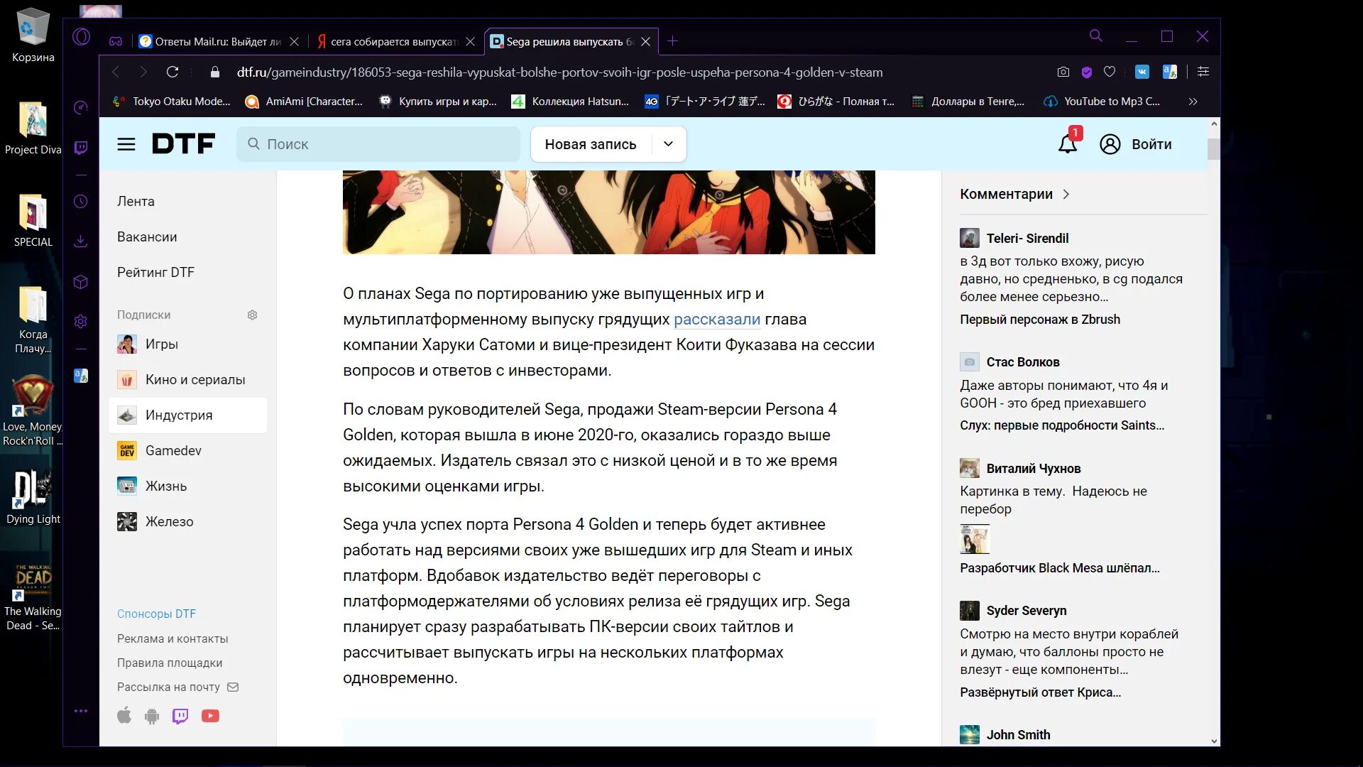Select the Игры subscription
Image resolution: width=1363 pixels, height=767 pixels.
pos(187,344)
